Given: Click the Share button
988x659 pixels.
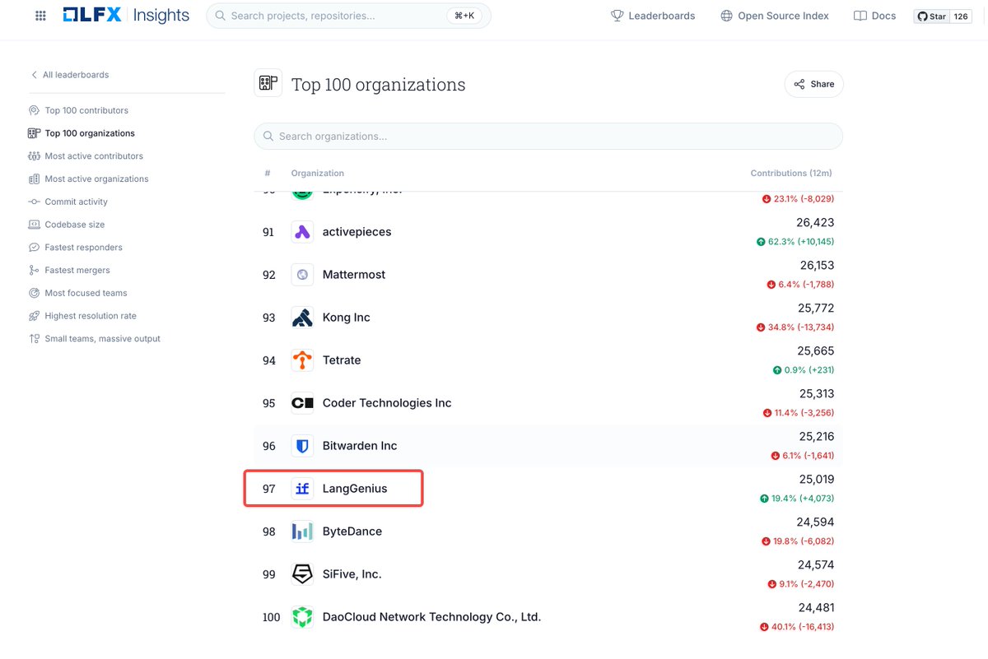Looking at the screenshot, I should tap(813, 83).
